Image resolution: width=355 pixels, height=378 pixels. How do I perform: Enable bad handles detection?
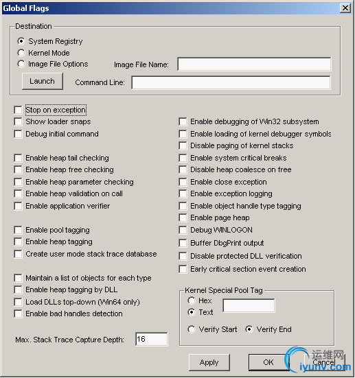(x=18, y=314)
